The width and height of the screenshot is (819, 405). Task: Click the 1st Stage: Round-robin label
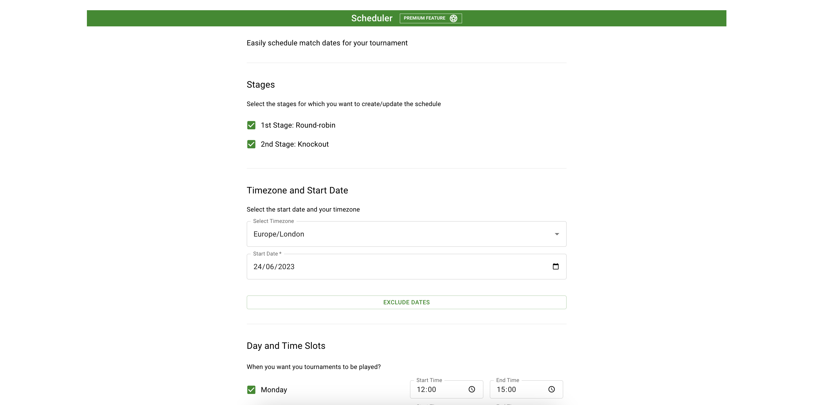coord(298,125)
